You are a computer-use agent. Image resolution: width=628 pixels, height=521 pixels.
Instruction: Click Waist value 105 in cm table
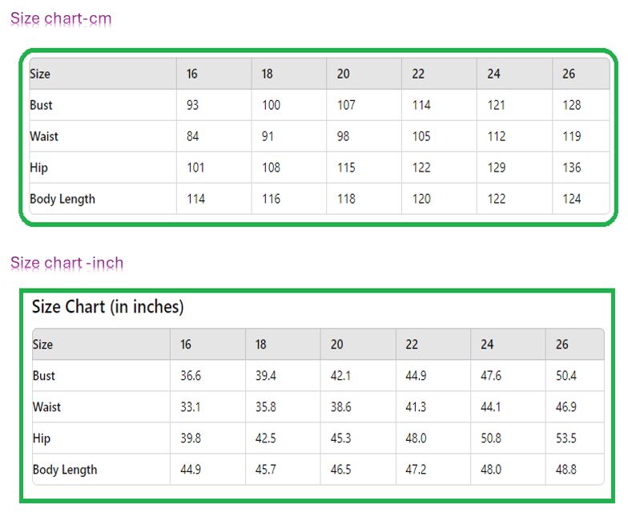[x=421, y=136]
